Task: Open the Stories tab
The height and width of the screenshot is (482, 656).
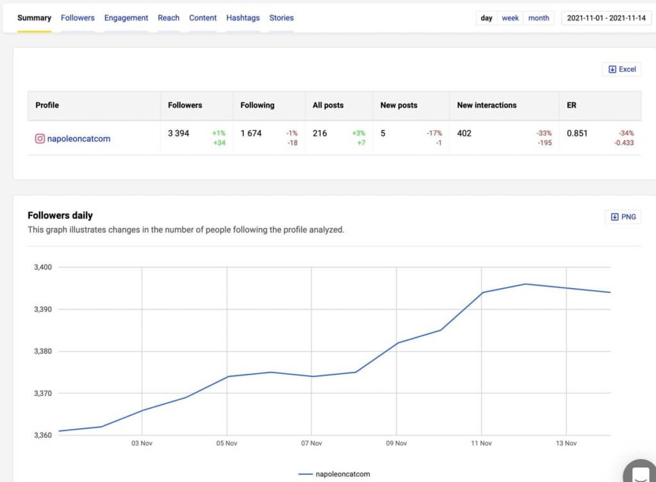Action: [x=281, y=18]
